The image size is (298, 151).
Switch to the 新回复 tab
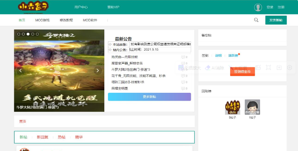43,137
